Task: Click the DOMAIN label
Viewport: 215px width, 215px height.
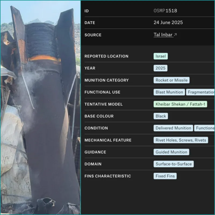Action: [93, 164]
